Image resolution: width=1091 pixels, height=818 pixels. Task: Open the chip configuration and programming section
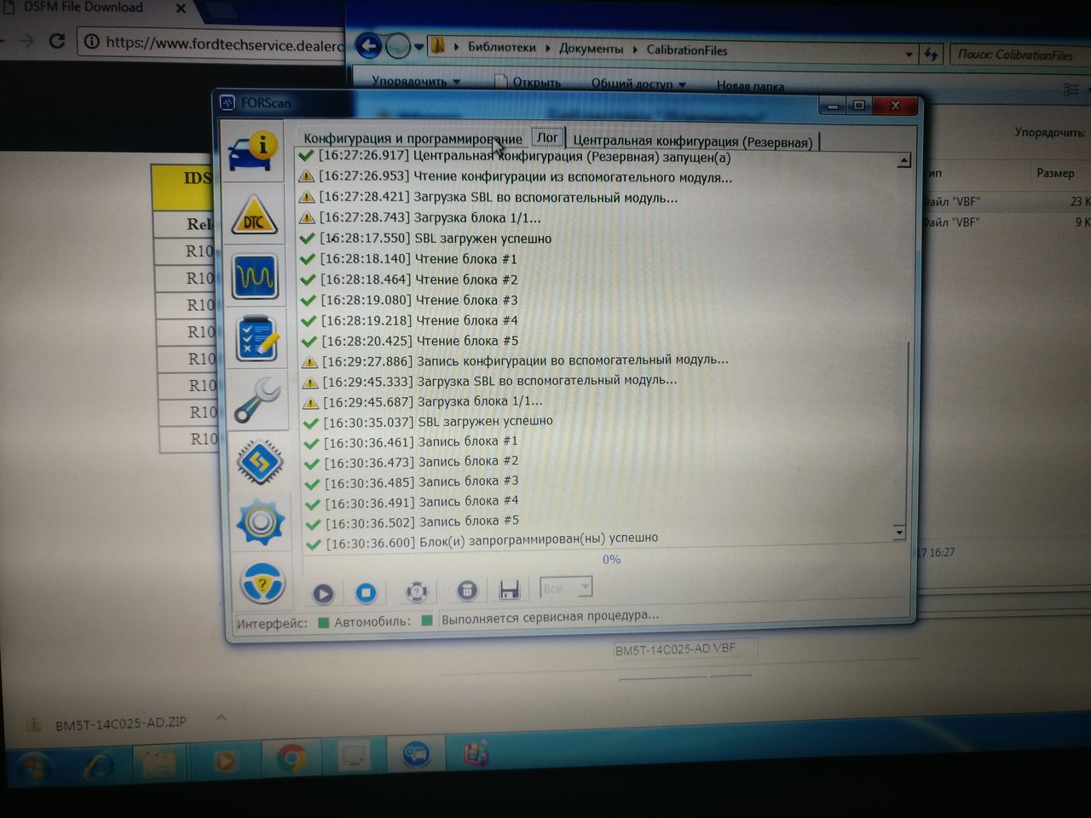click(x=260, y=463)
